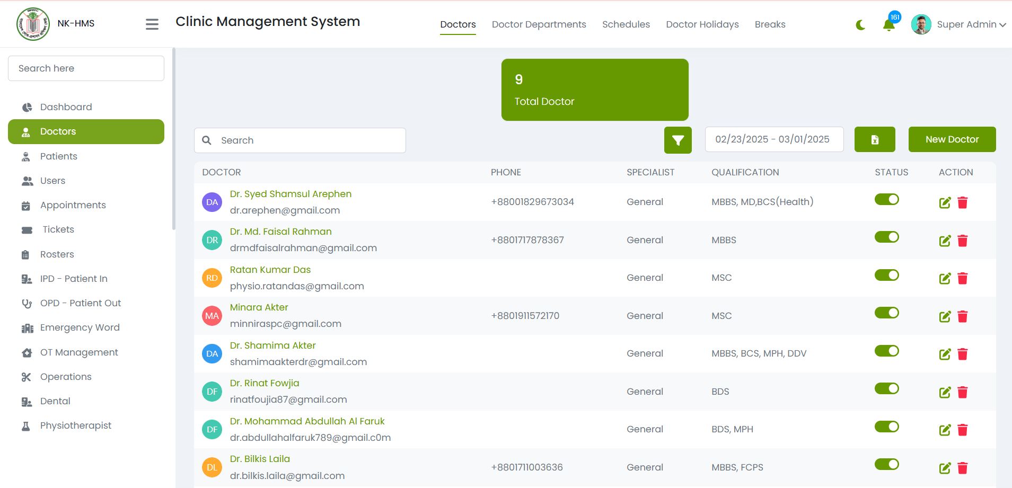This screenshot has height=488, width=1012.
Task: Open Rosters in the sidebar
Action: click(x=86, y=254)
